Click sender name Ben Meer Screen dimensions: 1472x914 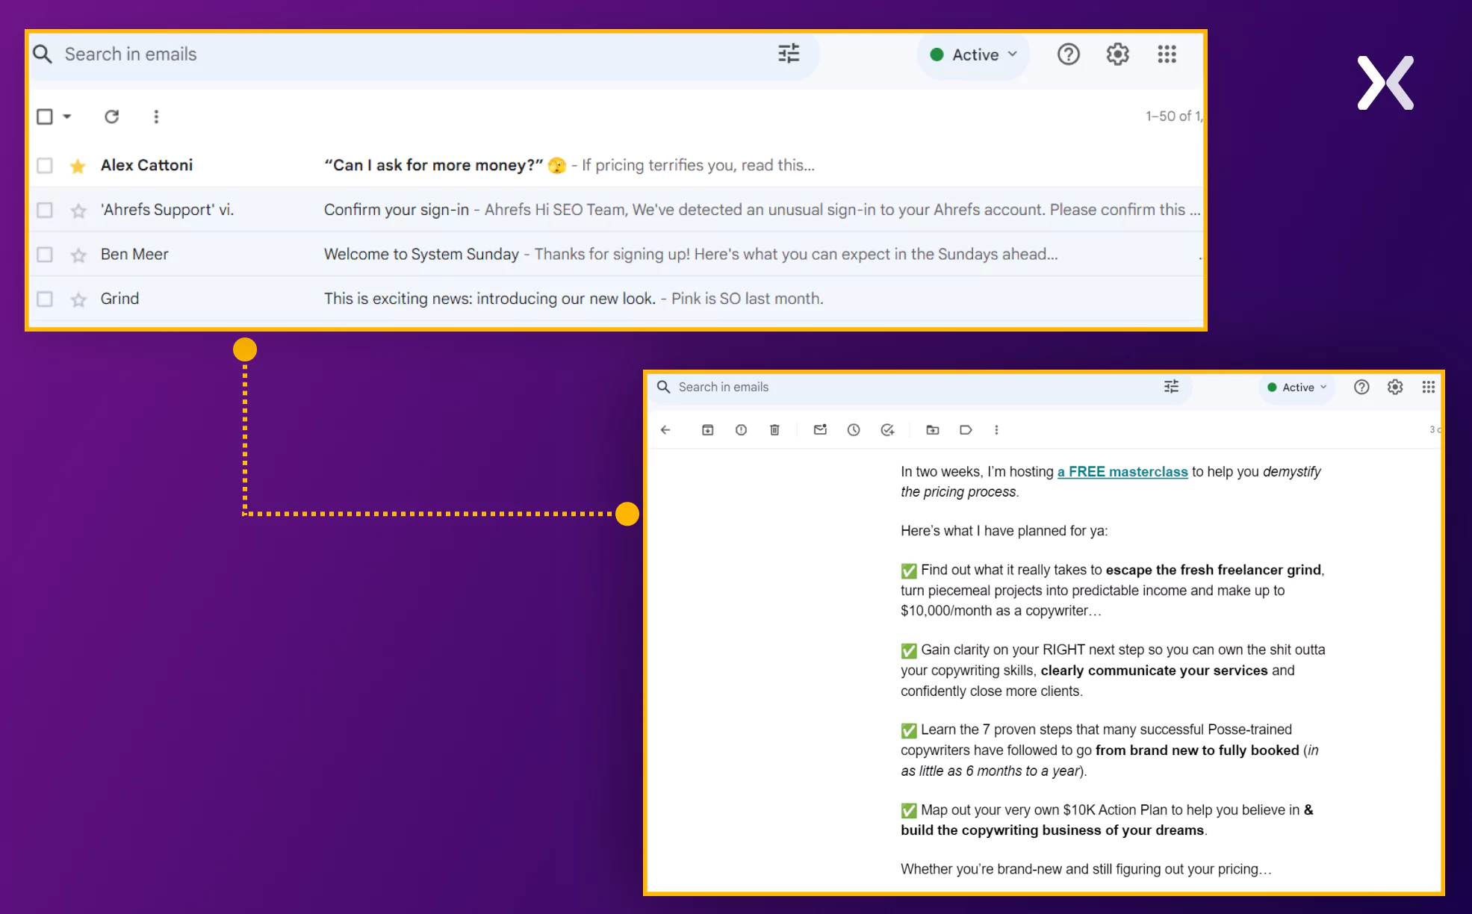(x=134, y=255)
